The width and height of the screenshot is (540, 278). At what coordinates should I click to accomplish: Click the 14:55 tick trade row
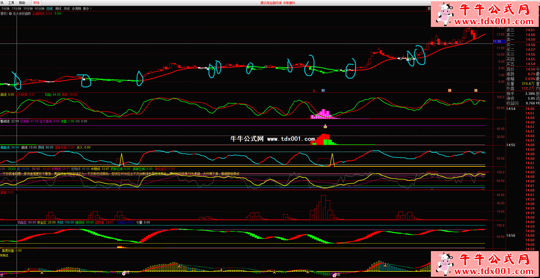click(520, 145)
